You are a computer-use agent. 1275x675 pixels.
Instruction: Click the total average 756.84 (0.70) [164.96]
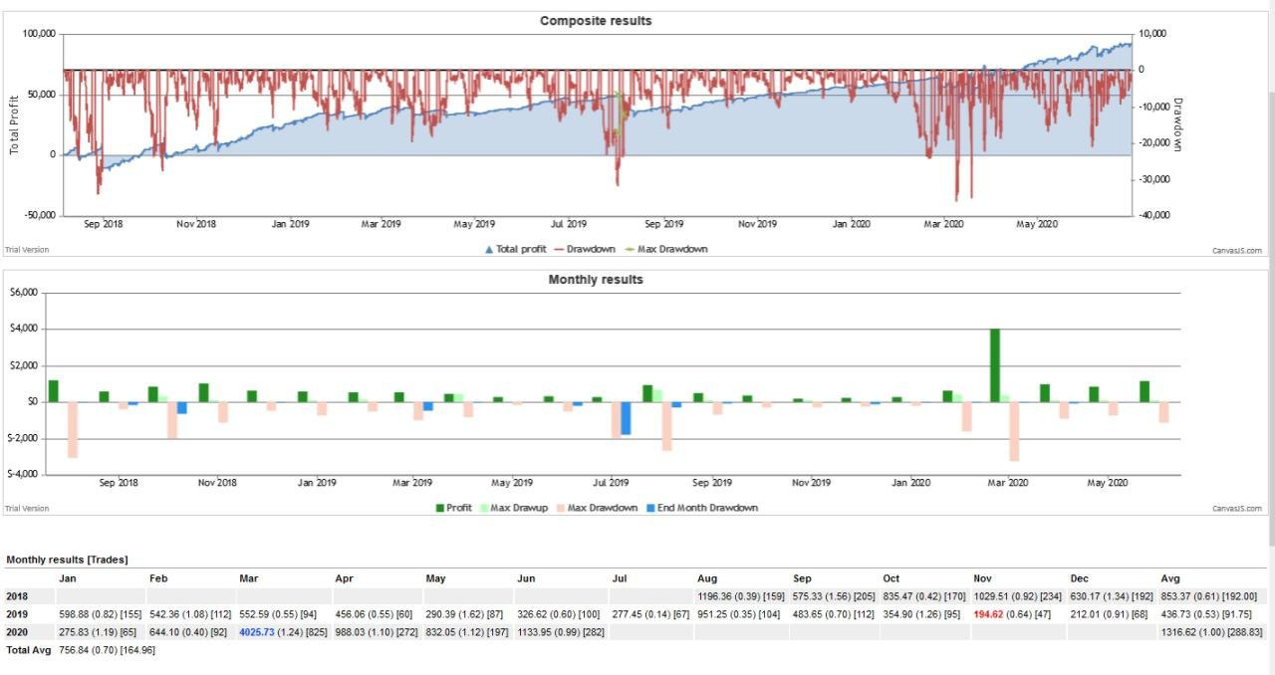107,650
